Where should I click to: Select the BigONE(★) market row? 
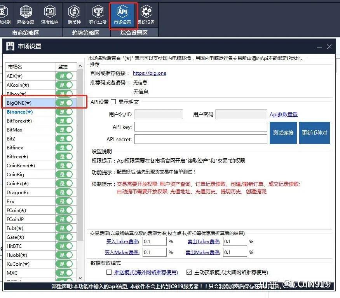pyautogui.click(x=41, y=103)
